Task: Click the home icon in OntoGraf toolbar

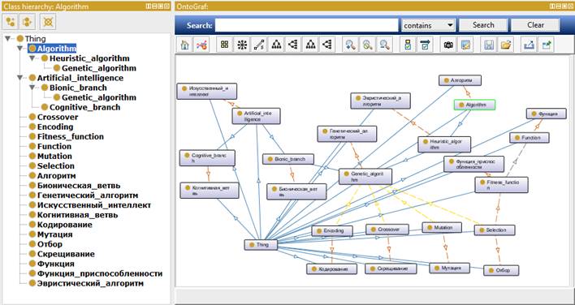Action: click(x=185, y=45)
